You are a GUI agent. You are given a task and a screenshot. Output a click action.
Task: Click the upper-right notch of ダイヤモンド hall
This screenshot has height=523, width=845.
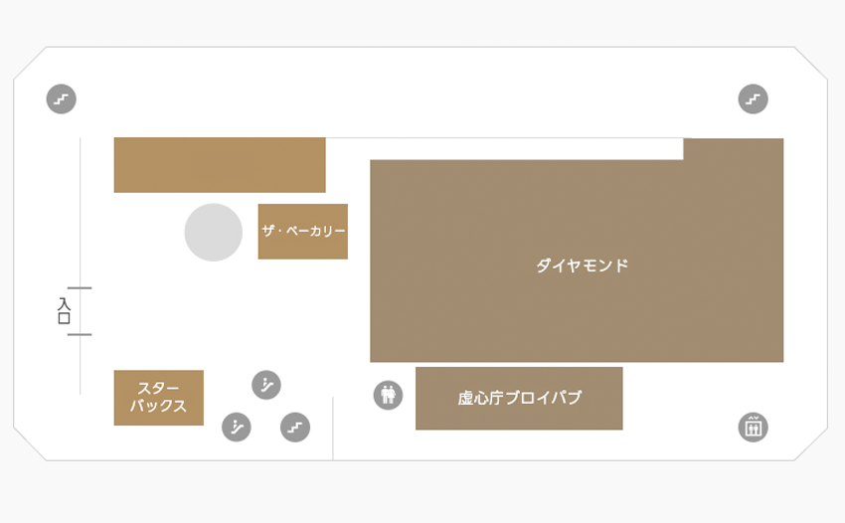(x=733, y=149)
